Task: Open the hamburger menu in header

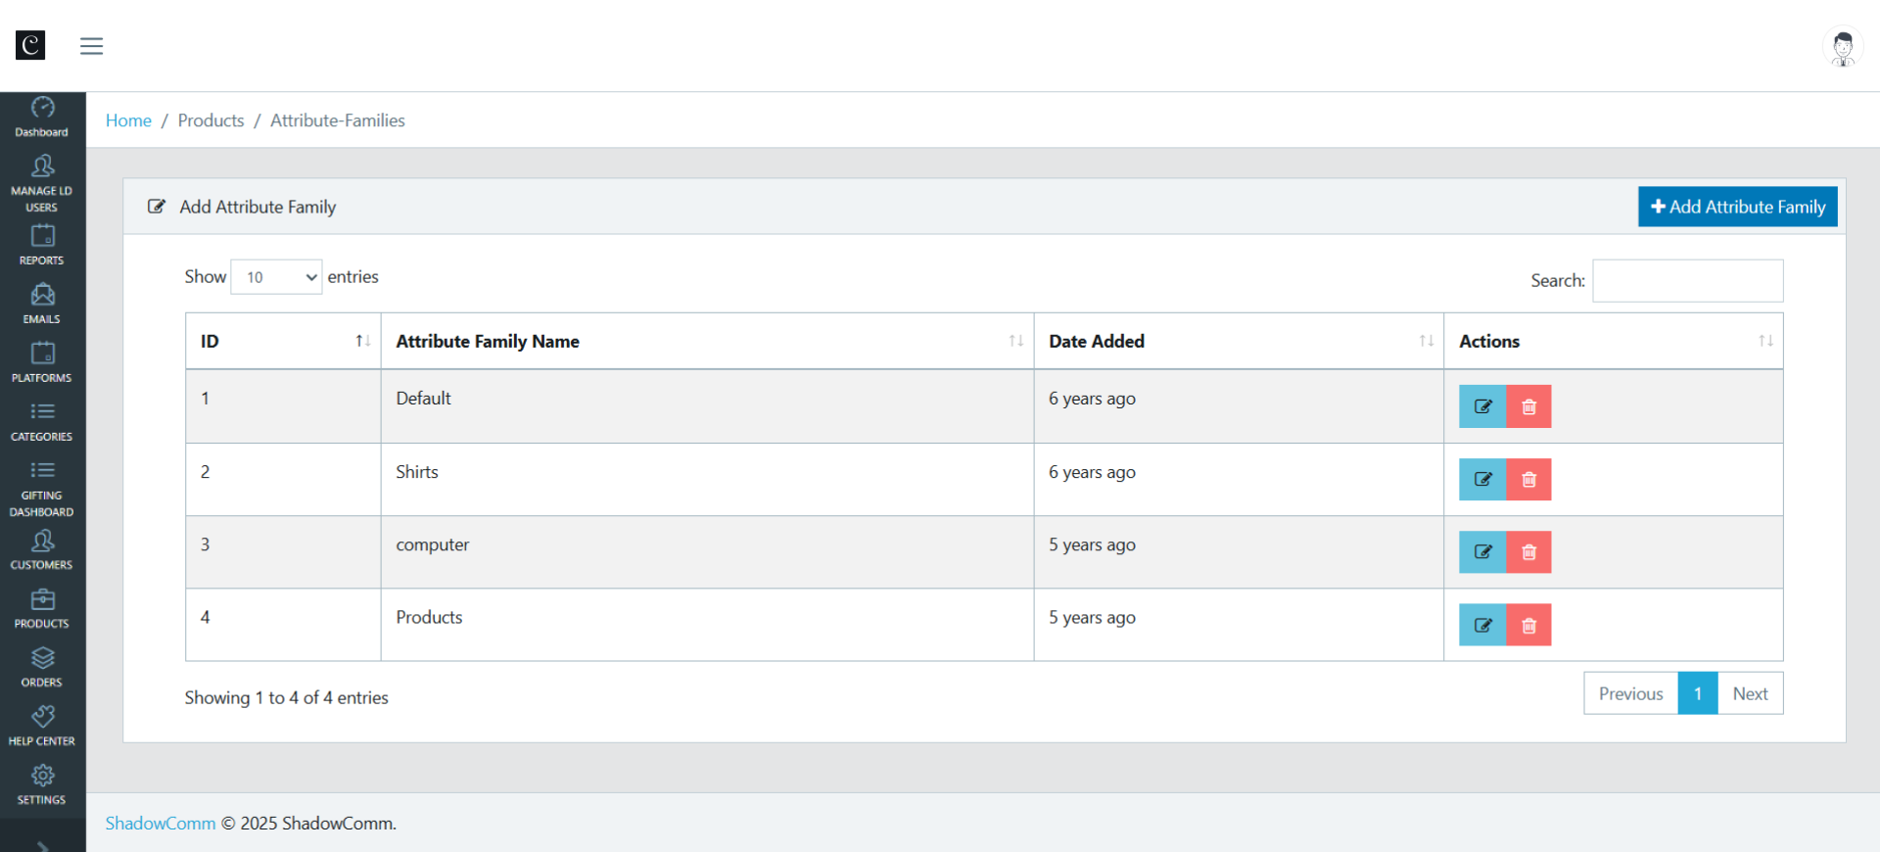Action: coord(91,46)
